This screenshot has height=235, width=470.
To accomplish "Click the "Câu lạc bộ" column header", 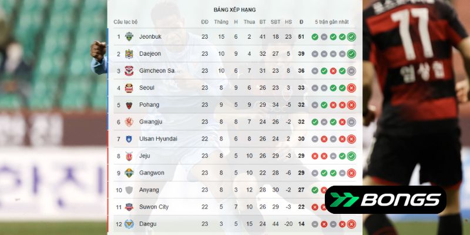I will pyautogui.click(x=126, y=22).
